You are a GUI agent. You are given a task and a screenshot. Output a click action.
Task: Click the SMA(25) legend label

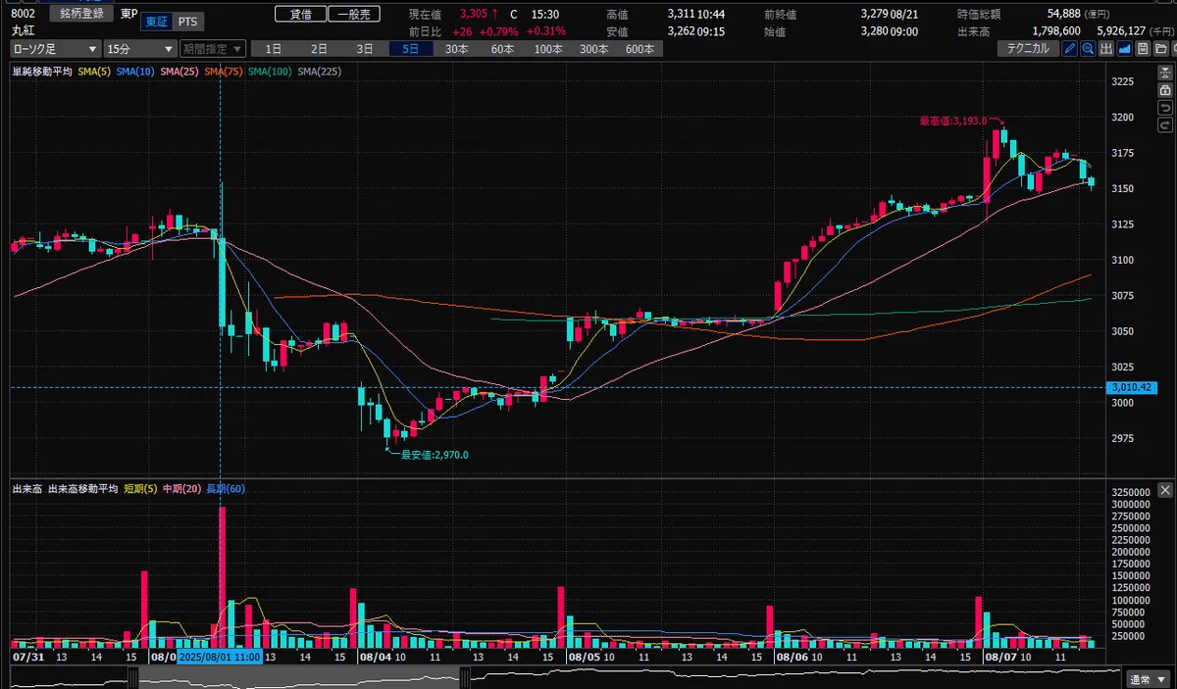click(179, 72)
